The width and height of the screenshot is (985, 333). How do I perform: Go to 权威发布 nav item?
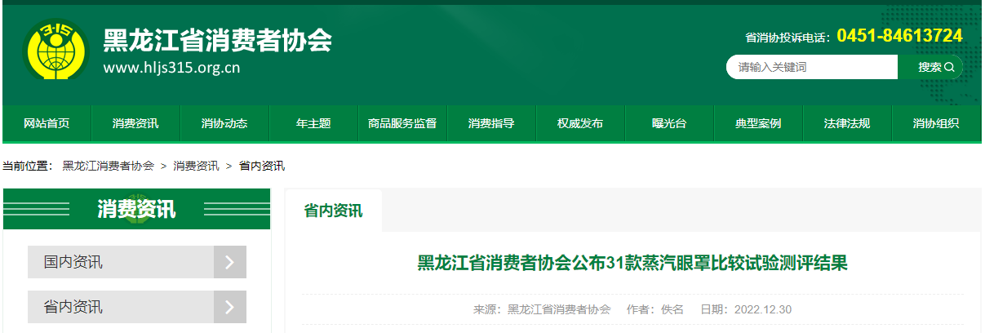[580, 123]
